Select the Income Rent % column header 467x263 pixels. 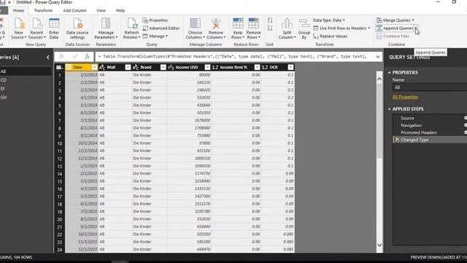pos(233,67)
